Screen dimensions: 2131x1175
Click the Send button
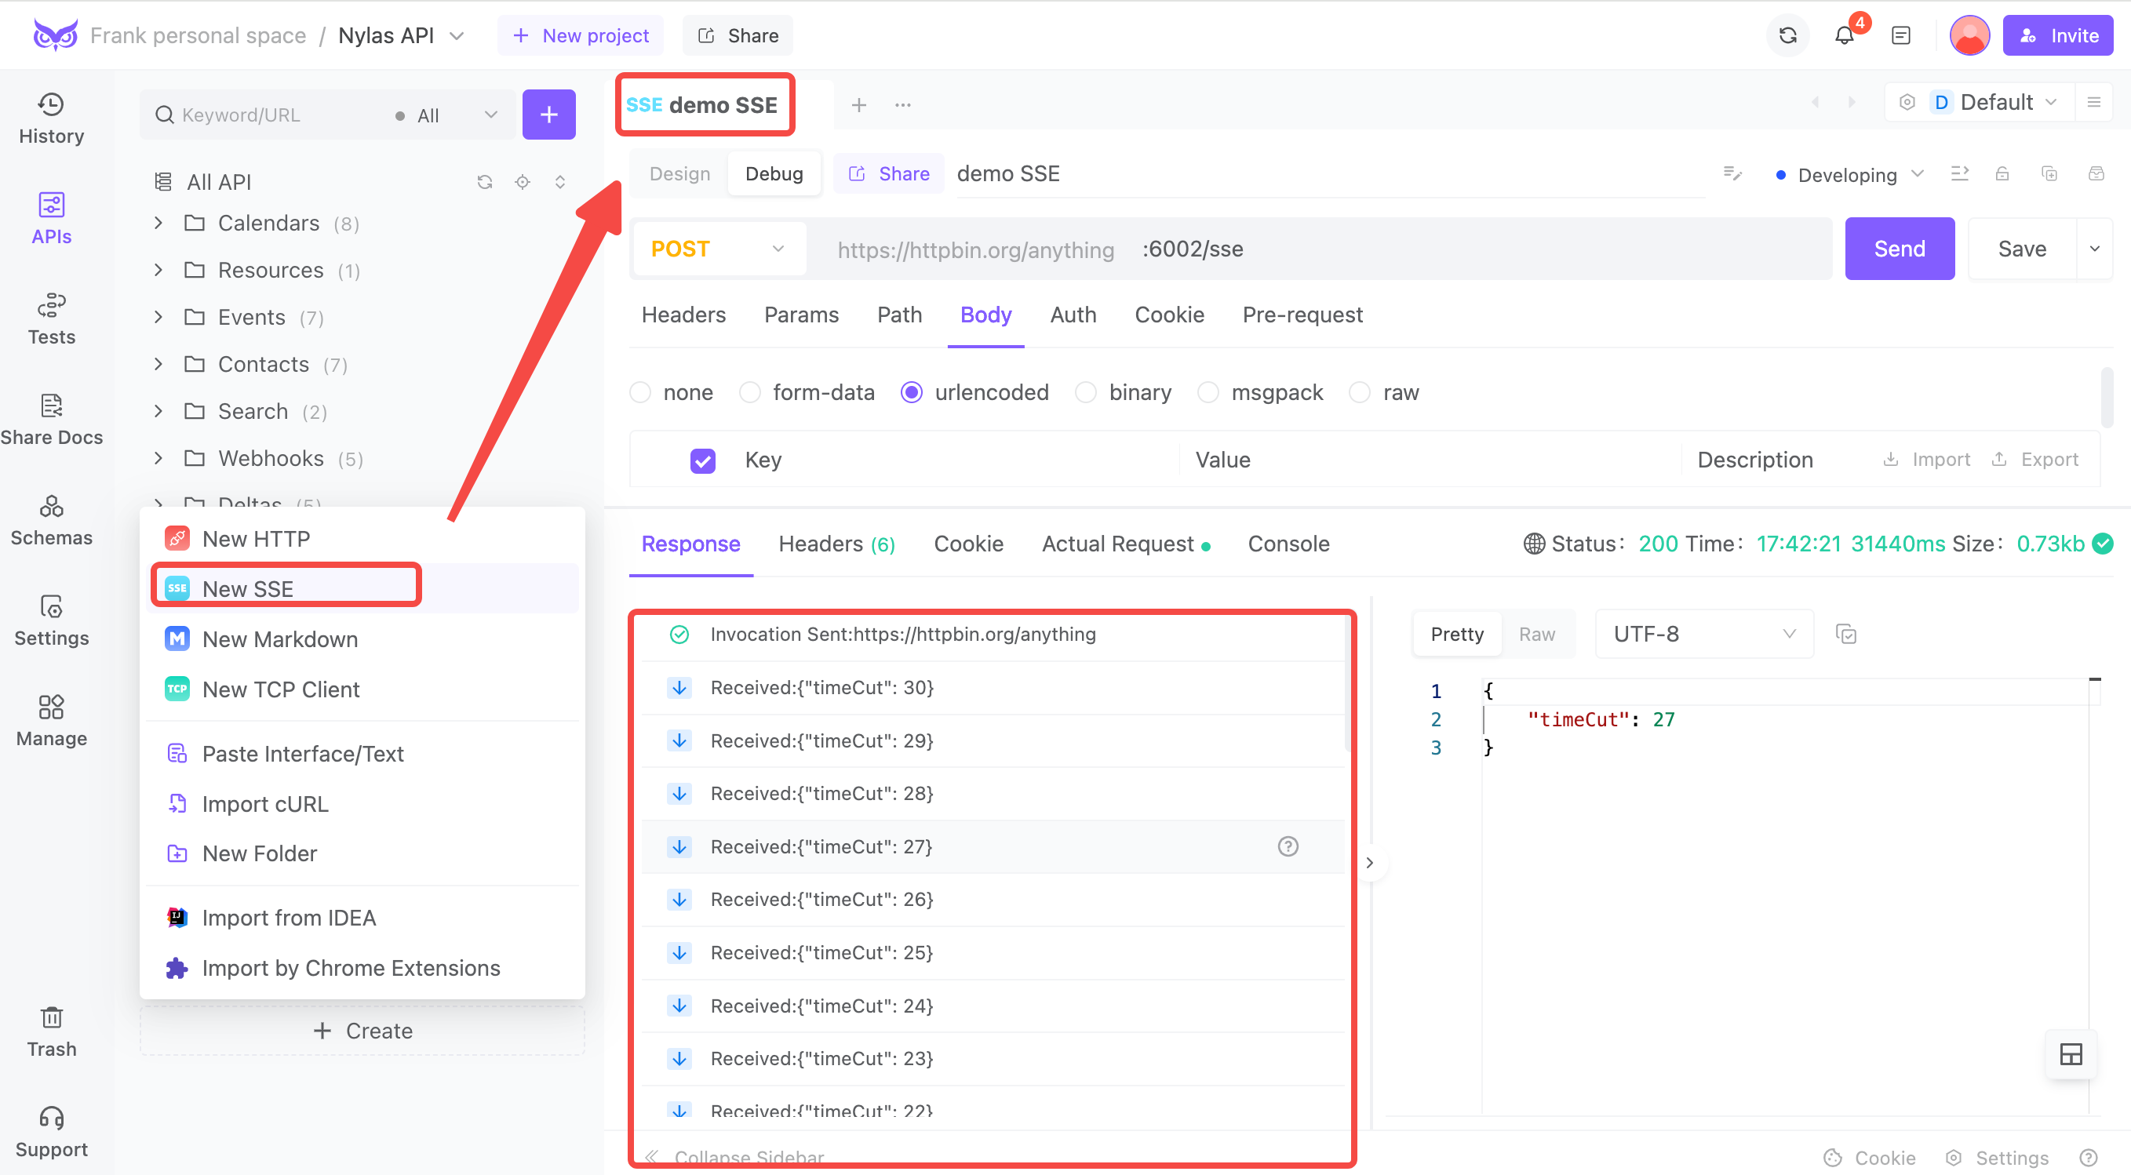[1898, 249]
